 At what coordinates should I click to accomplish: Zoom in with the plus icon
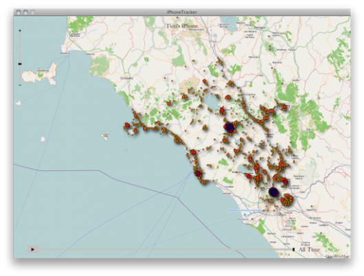20,31
